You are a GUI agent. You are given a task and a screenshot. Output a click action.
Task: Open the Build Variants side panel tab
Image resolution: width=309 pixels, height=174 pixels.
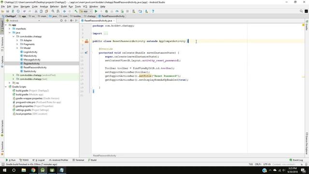[2, 128]
